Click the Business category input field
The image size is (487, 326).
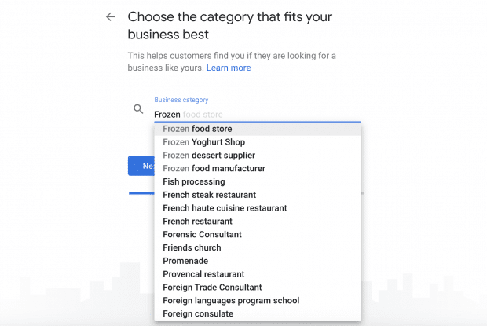click(x=256, y=114)
